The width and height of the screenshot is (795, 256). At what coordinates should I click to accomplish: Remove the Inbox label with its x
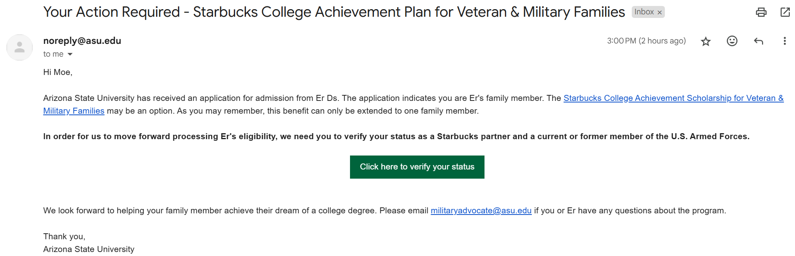click(660, 12)
